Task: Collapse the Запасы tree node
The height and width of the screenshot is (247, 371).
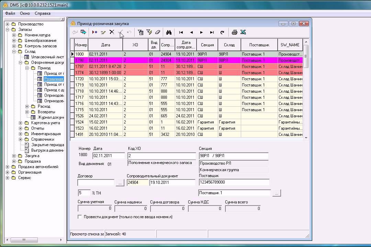Action: tap(7, 30)
